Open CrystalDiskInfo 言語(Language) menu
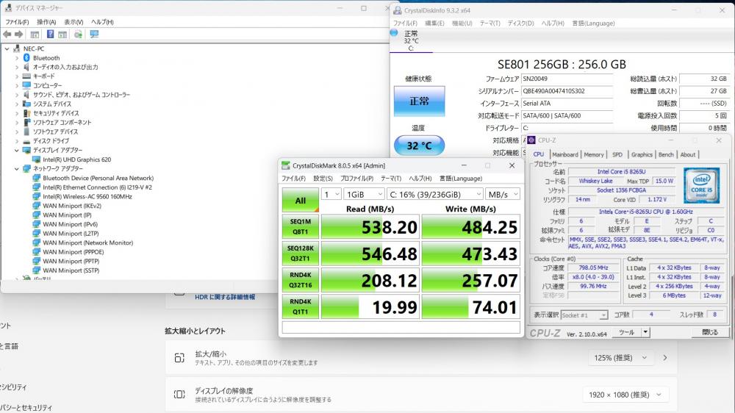Screen dimensions: 735x413 (x=593, y=23)
